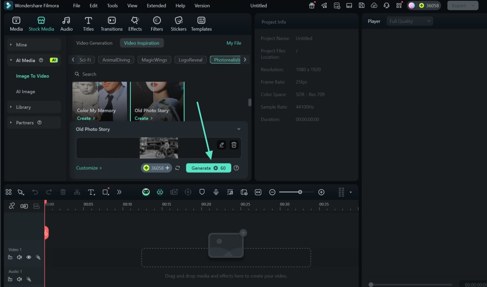Select the LogoReveal category chip
487x287 pixels.
190,60
